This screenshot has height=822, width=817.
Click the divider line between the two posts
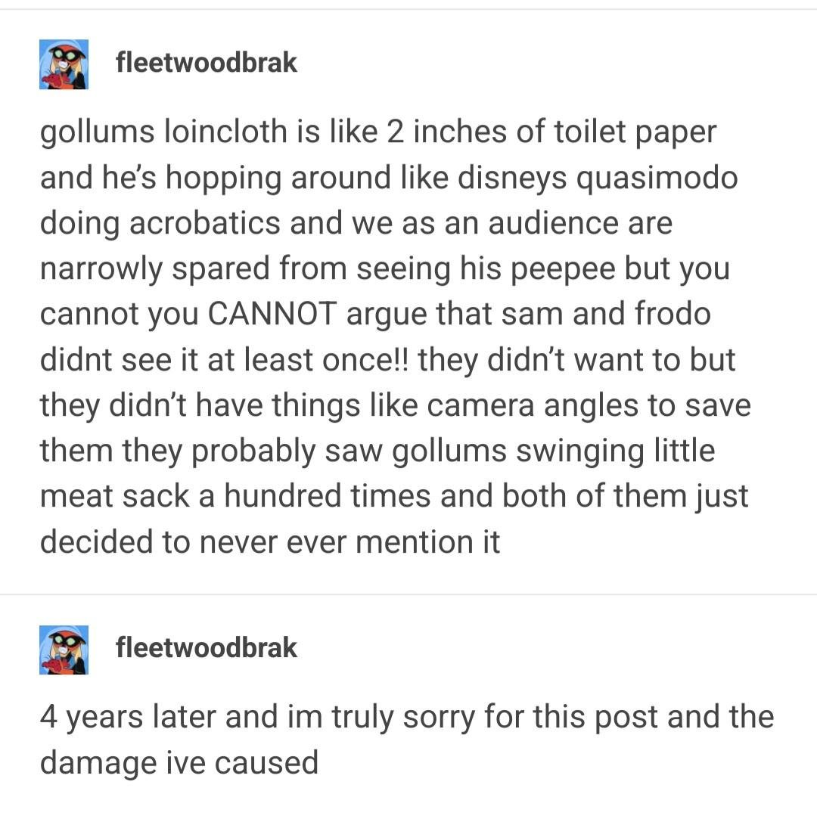pos(408,594)
